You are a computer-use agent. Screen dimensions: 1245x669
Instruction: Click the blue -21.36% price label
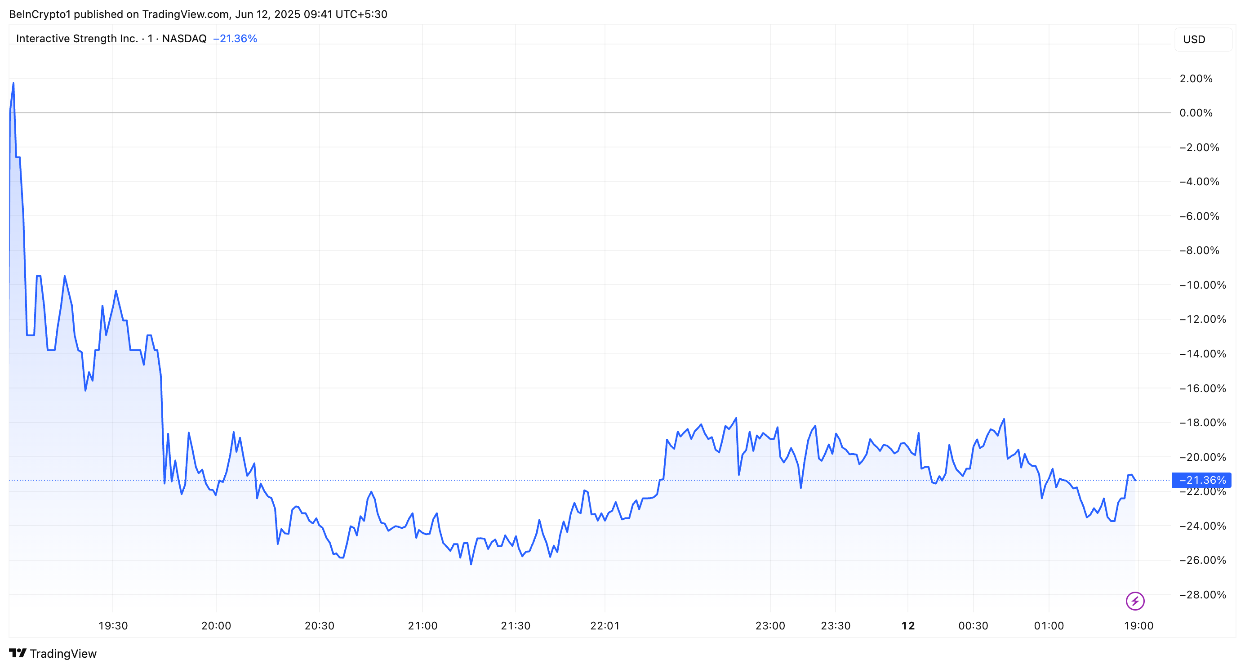click(x=1202, y=480)
